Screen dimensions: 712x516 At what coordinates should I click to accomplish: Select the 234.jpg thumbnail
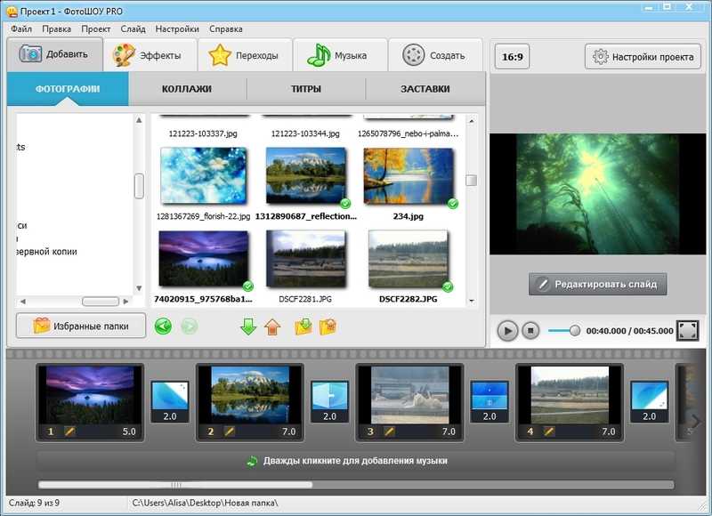click(409, 175)
